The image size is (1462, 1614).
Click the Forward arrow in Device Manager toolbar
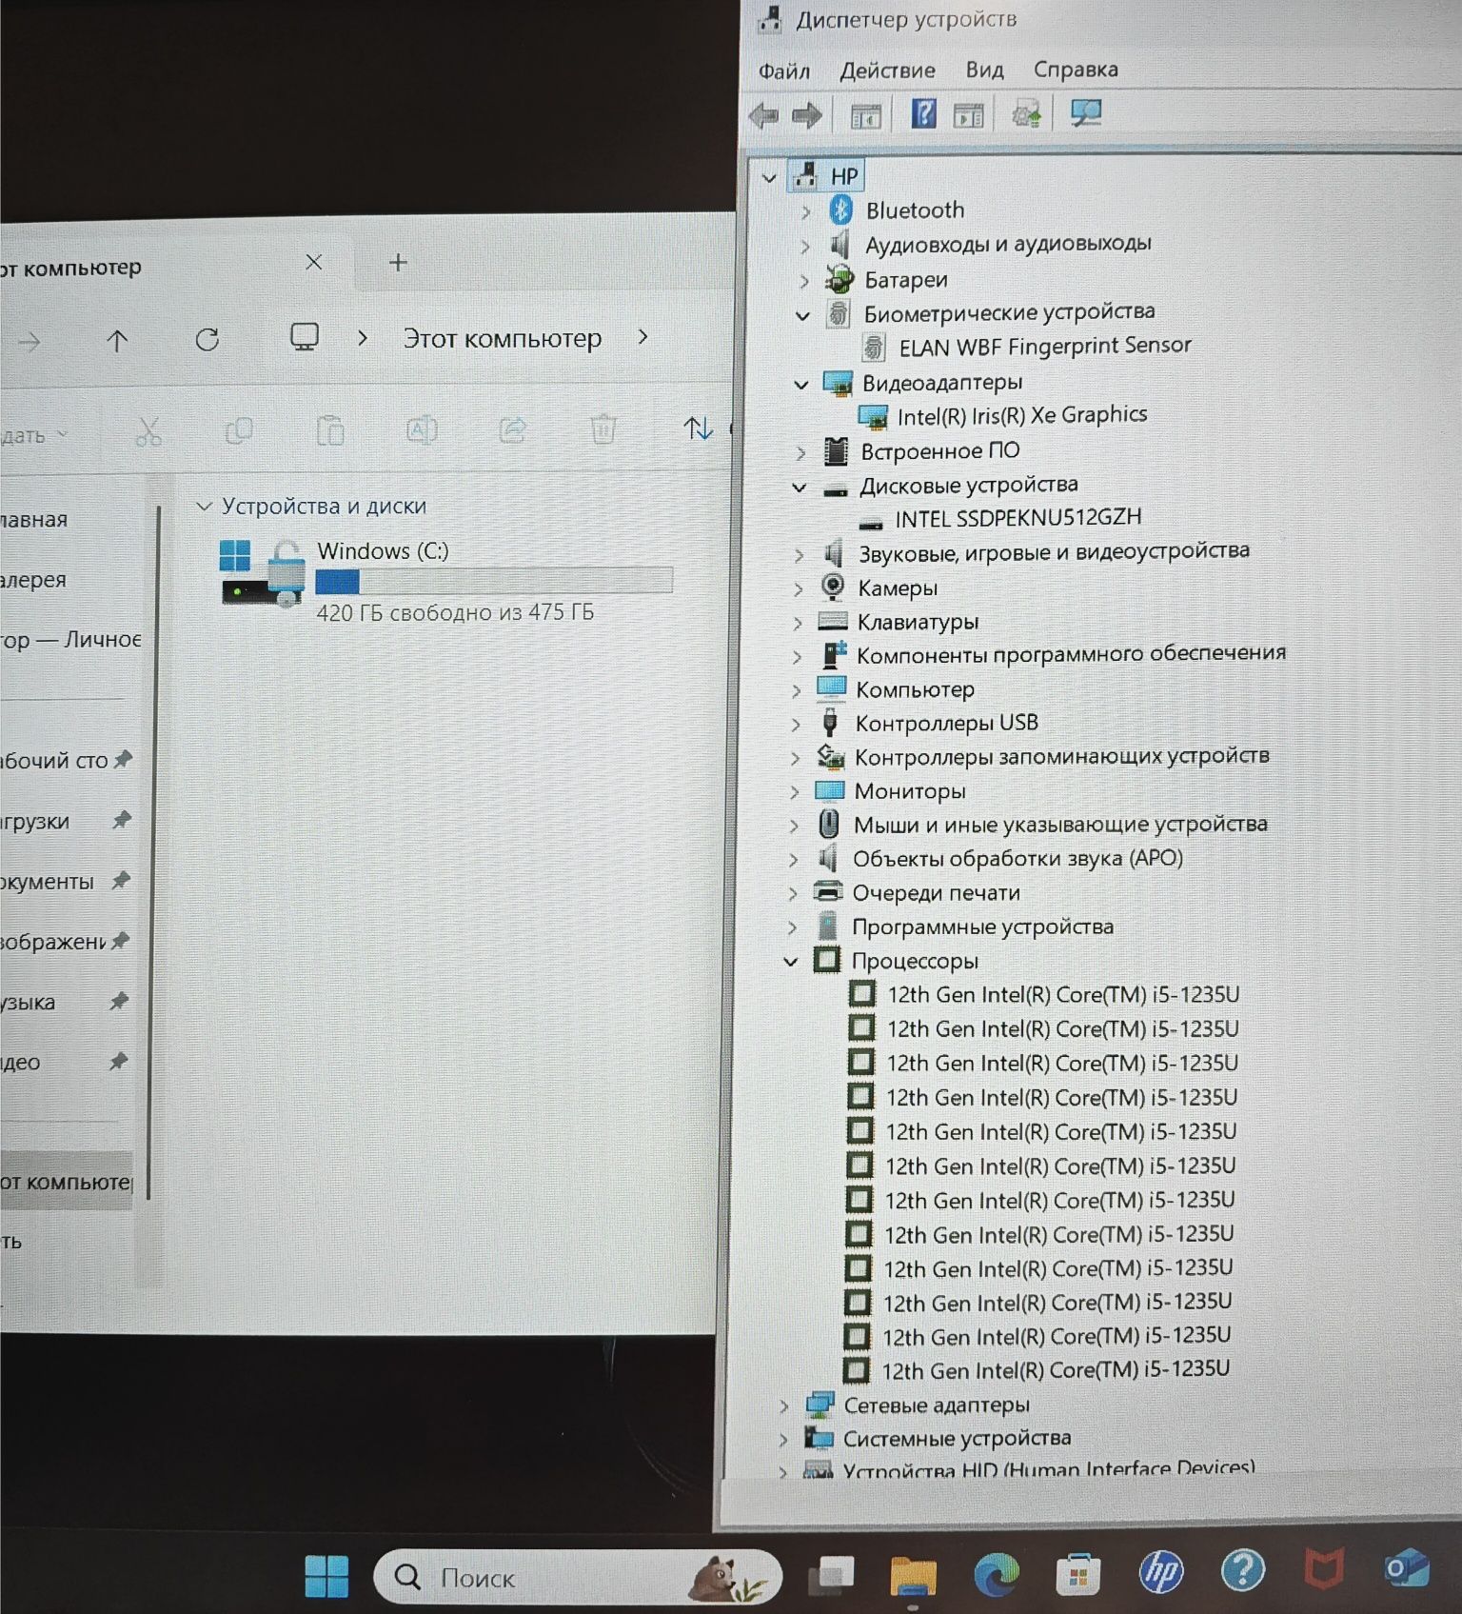(807, 116)
